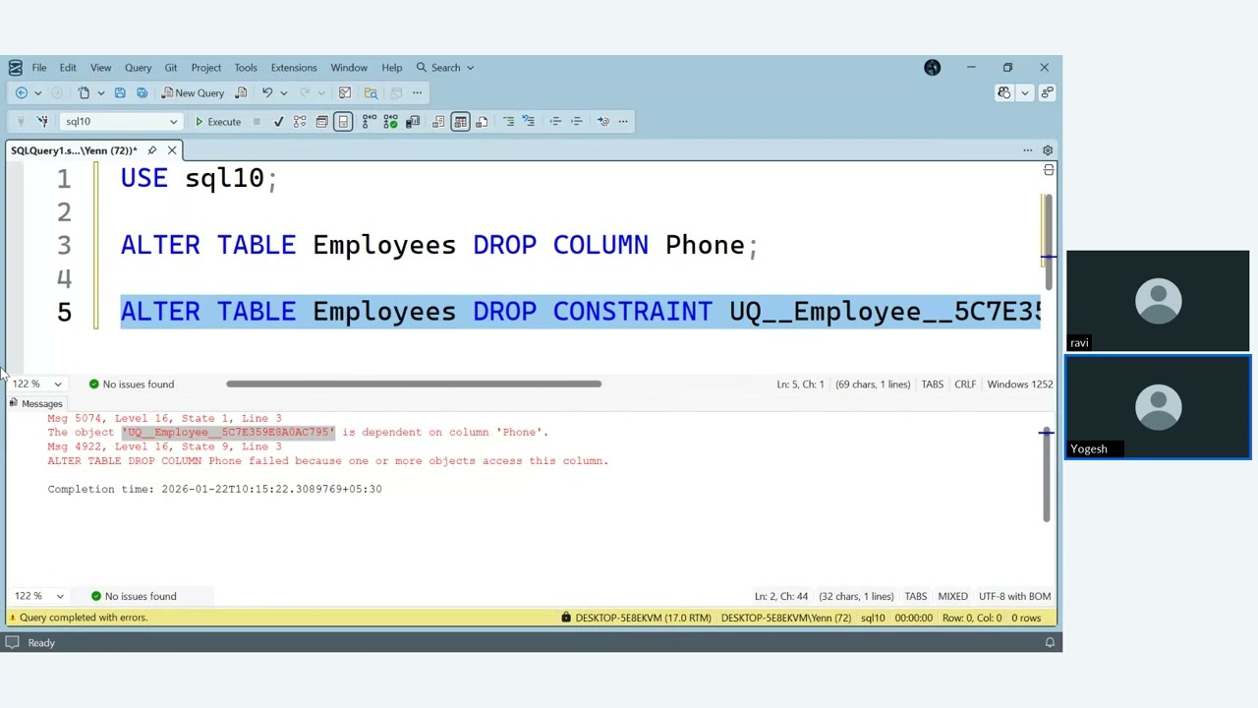The height and width of the screenshot is (708, 1258).
Task: Click the query from file icon after New Query
Action: pos(242,92)
